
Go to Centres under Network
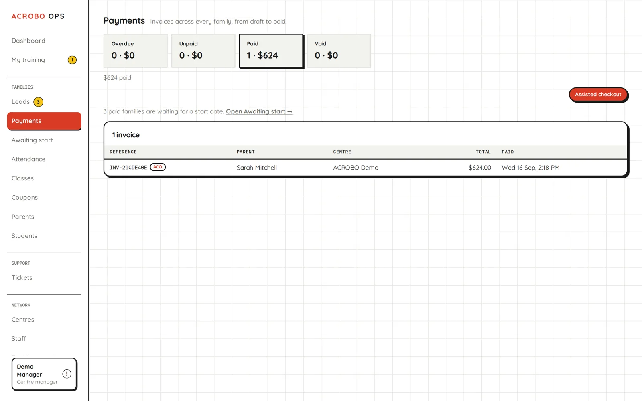[x=23, y=320]
